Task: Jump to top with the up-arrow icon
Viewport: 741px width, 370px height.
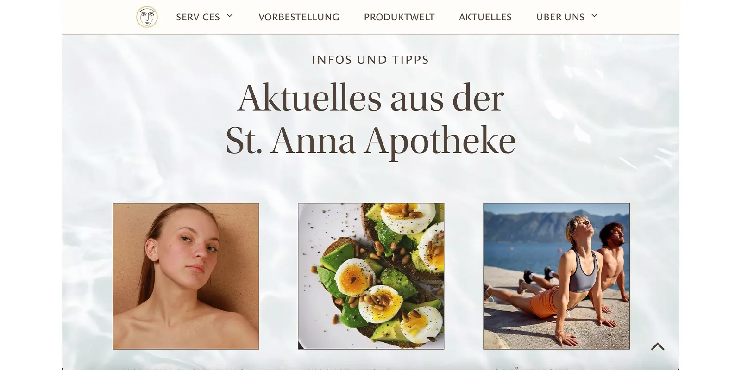Action: [x=658, y=346]
